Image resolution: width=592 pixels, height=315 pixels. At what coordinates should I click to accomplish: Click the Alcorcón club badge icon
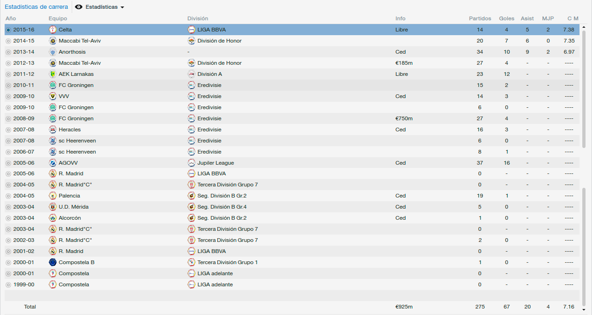tap(53, 218)
